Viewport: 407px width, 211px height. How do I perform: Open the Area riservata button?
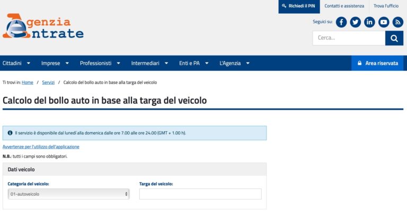[x=377, y=63]
